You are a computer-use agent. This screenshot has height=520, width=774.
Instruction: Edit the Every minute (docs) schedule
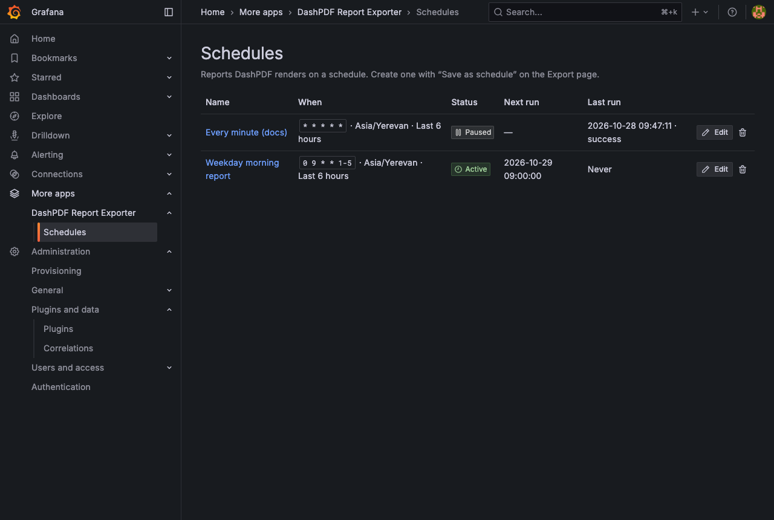715,132
